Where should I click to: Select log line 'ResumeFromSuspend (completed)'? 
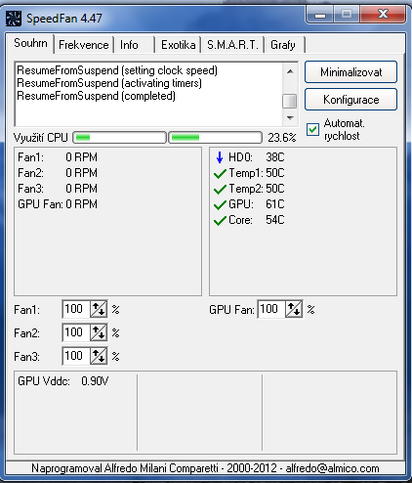(x=97, y=96)
